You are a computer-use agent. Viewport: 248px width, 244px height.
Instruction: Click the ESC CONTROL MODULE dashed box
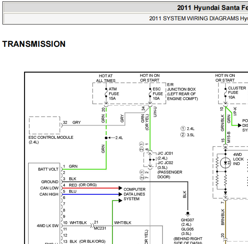tap(45, 126)
